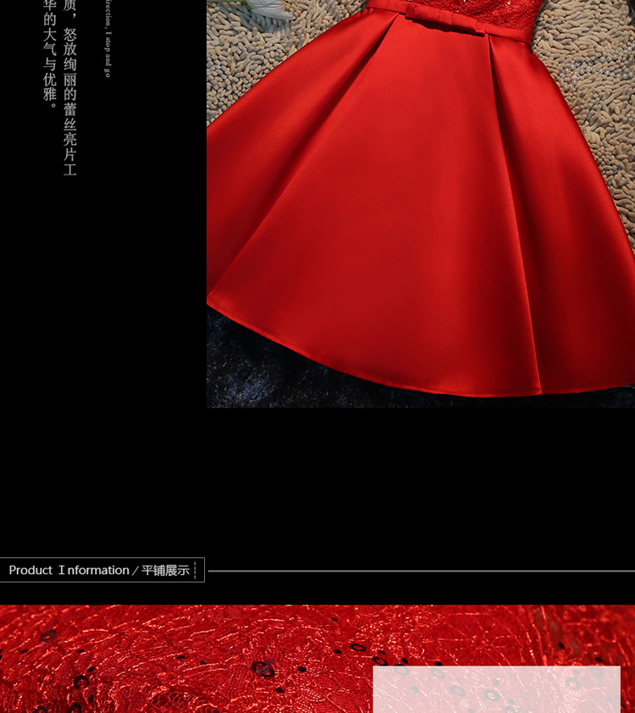The width and height of the screenshot is (635, 713).
Task: Click the "平铺展示" label in the section header
Action: (x=165, y=571)
